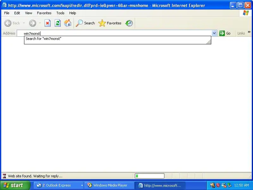This screenshot has width=253, height=190.
Task: Open the Back history dropdown arrow
Action: (x=24, y=23)
